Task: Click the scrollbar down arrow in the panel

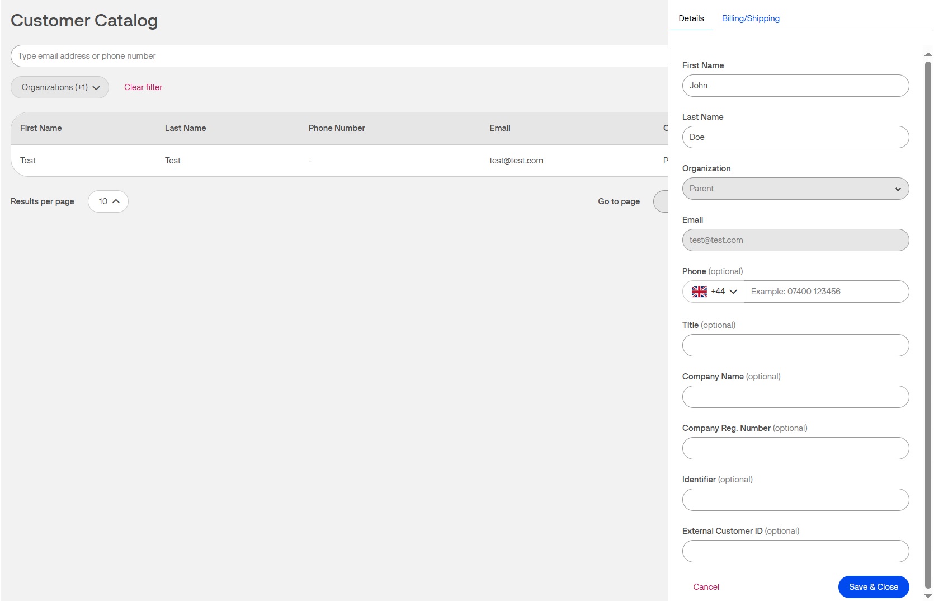Action: click(928, 596)
